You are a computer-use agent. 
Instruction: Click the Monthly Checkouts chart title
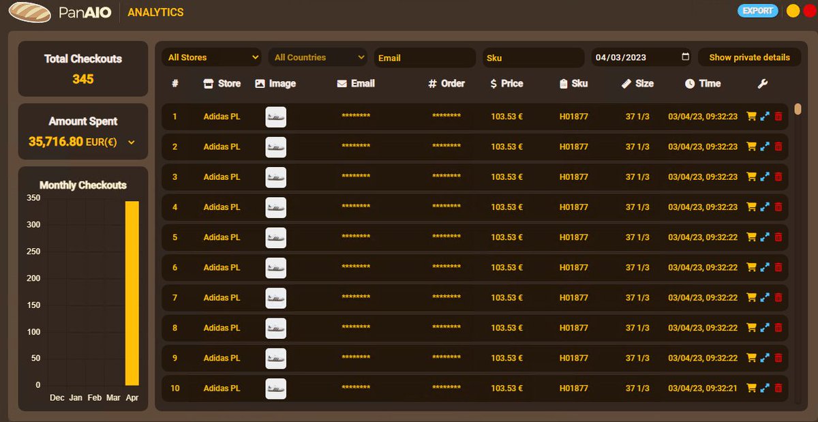click(x=83, y=185)
